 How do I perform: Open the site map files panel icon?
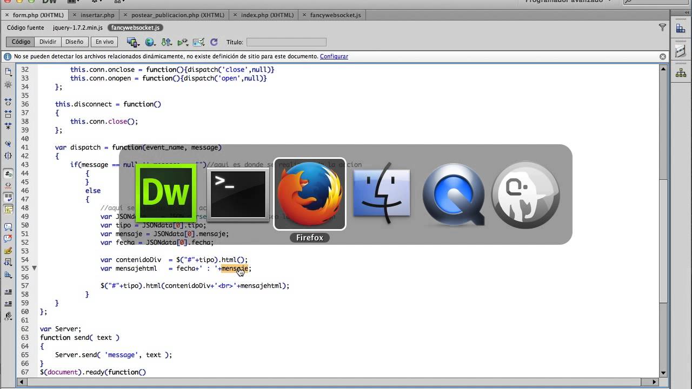click(x=681, y=72)
